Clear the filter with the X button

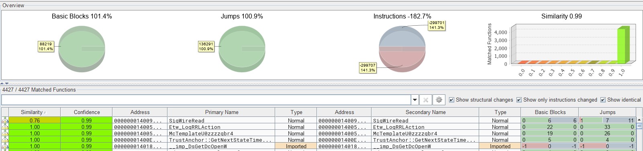(426, 100)
